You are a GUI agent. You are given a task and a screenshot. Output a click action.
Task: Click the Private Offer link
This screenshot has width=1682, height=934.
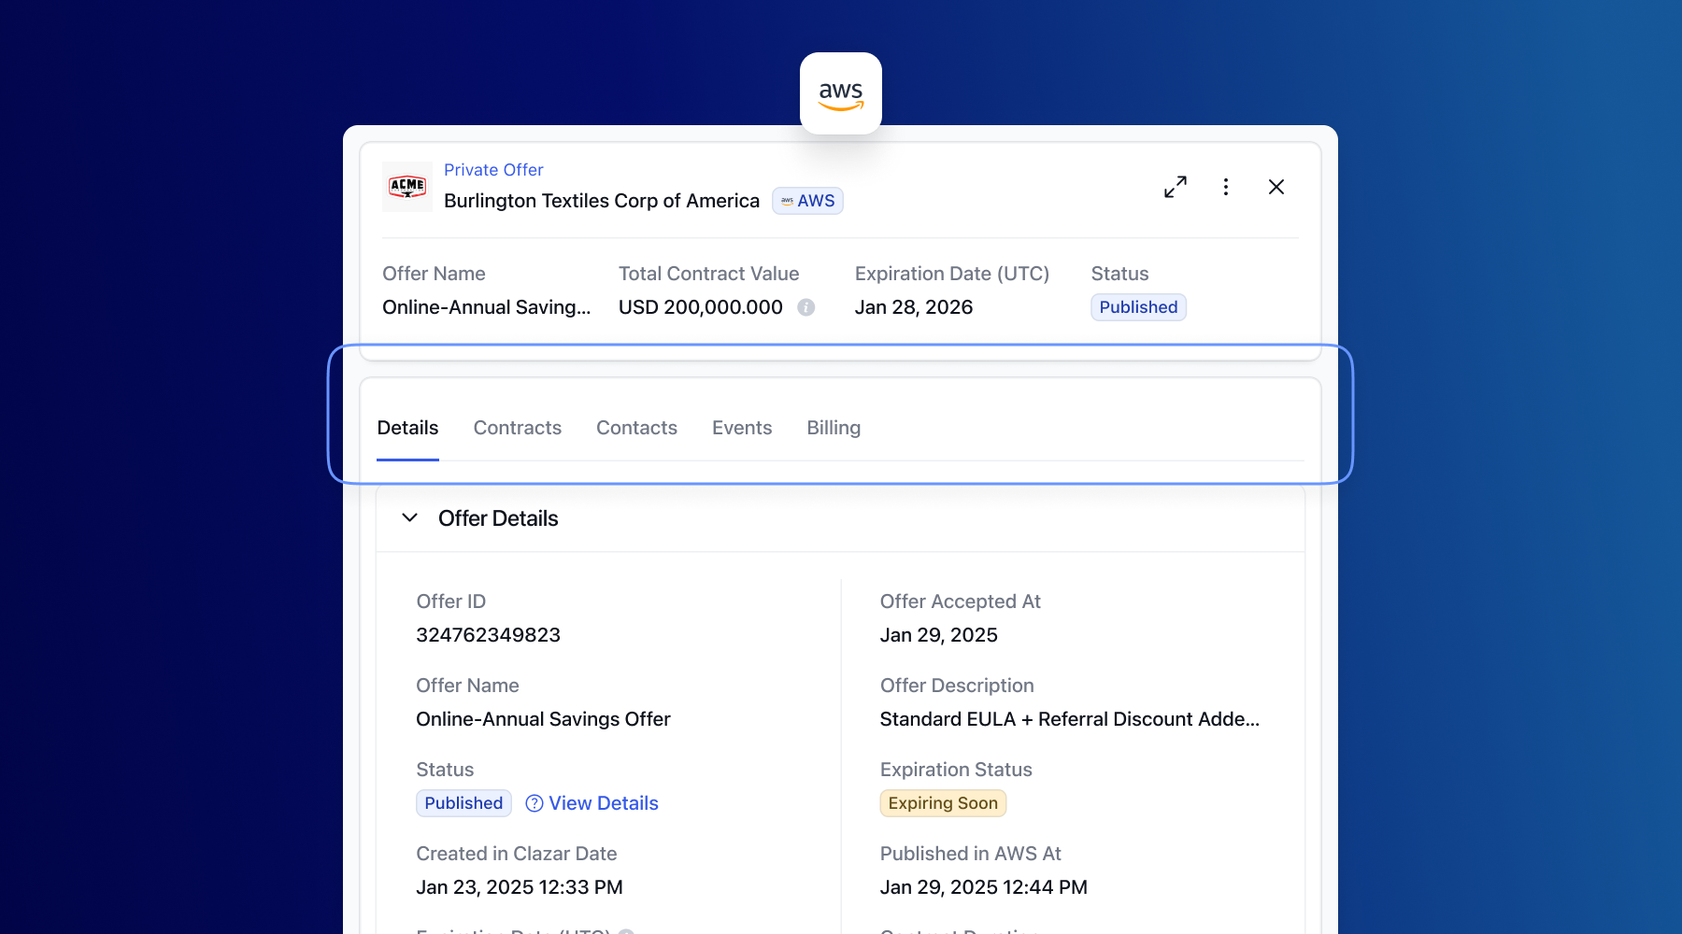[493, 170]
